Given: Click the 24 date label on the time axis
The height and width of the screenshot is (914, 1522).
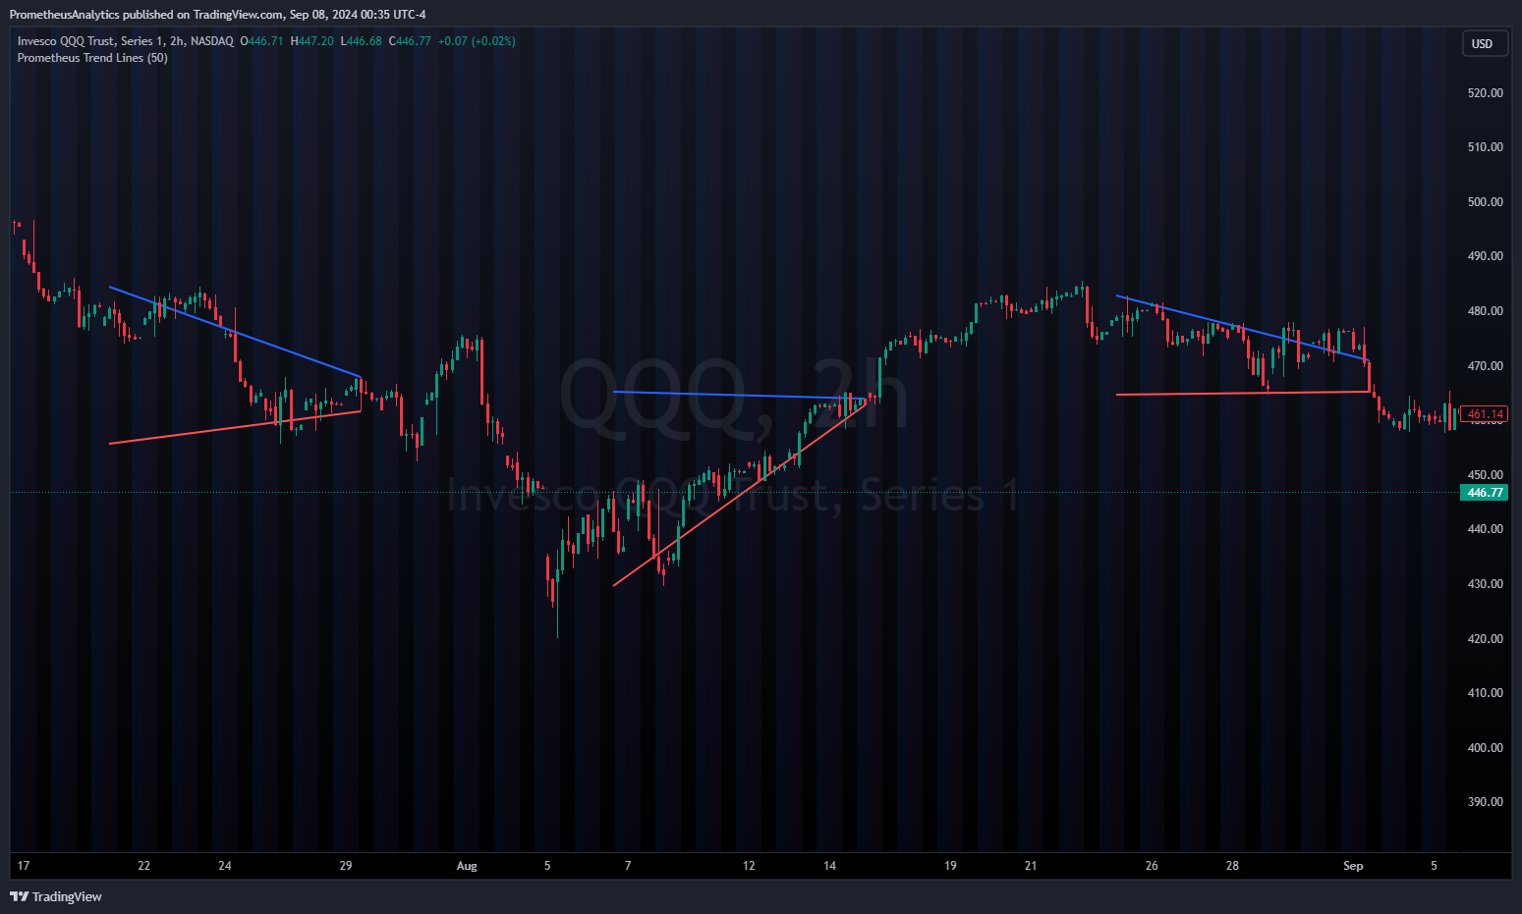Looking at the screenshot, I should (225, 866).
